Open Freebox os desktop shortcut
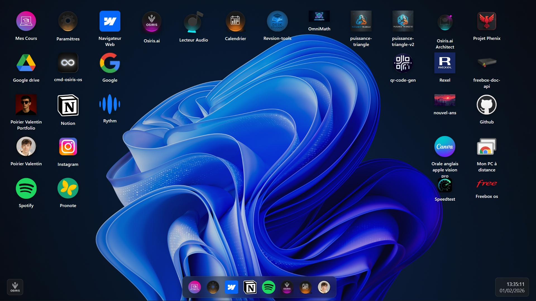The width and height of the screenshot is (536, 301). point(487,184)
